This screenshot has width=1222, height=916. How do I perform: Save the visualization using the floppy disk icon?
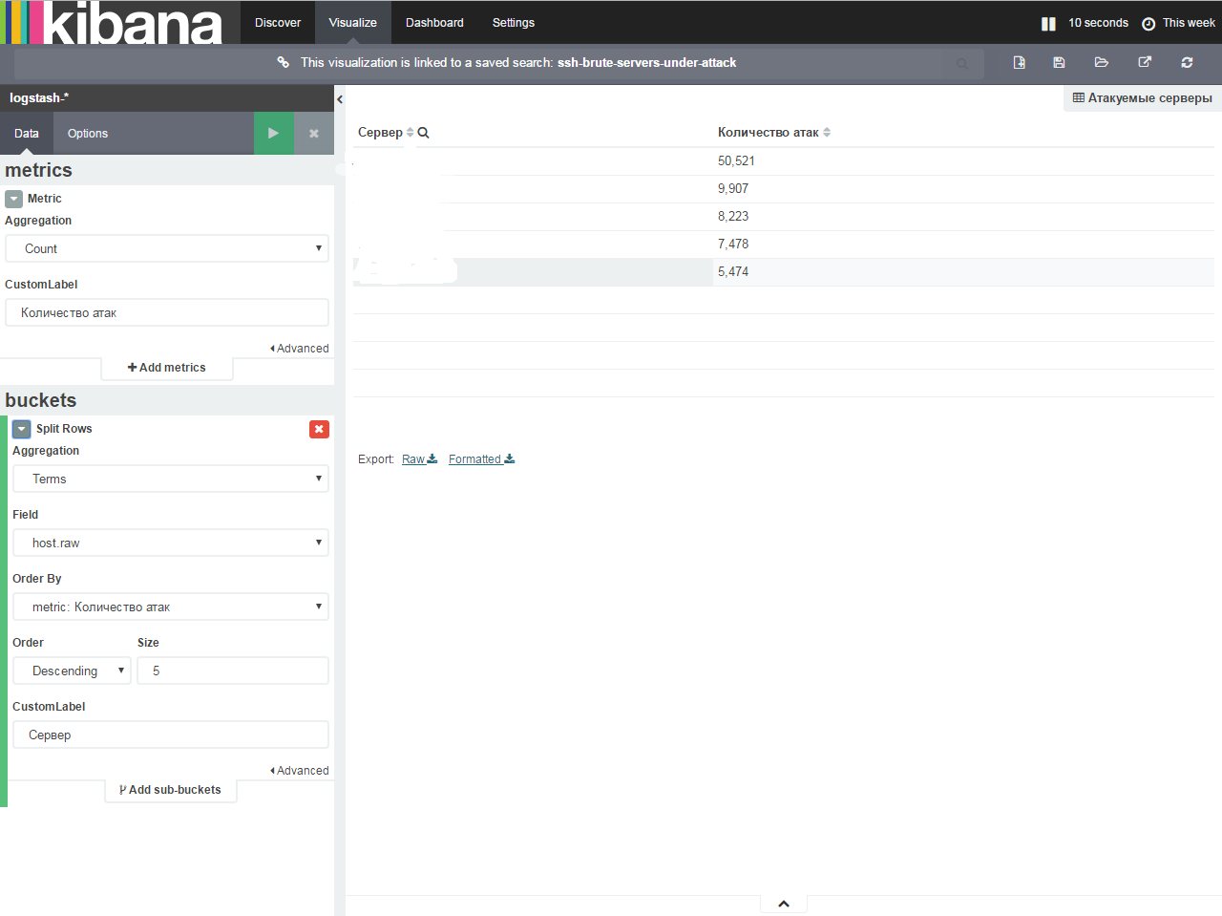1059,62
